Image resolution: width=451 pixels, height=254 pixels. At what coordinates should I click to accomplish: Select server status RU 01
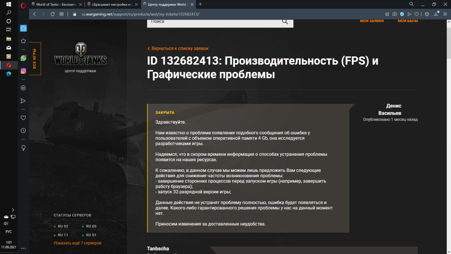click(x=89, y=235)
